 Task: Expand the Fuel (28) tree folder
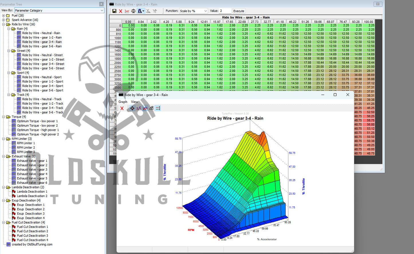(x=3, y=15)
